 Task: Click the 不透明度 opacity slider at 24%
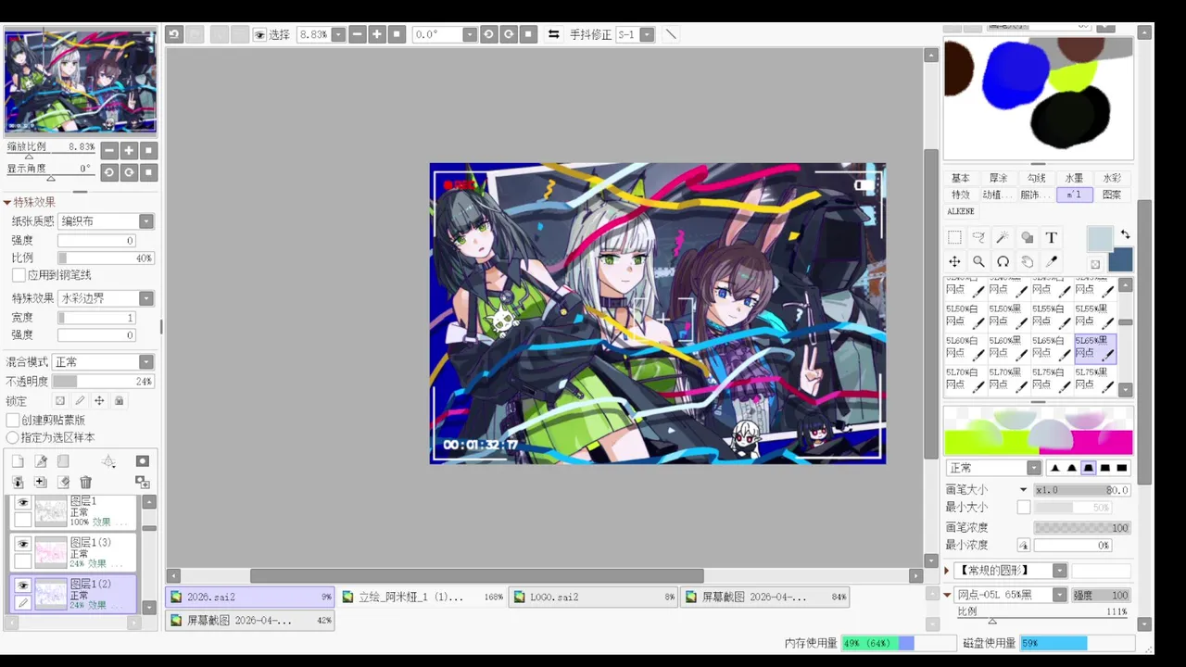[x=103, y=382]
